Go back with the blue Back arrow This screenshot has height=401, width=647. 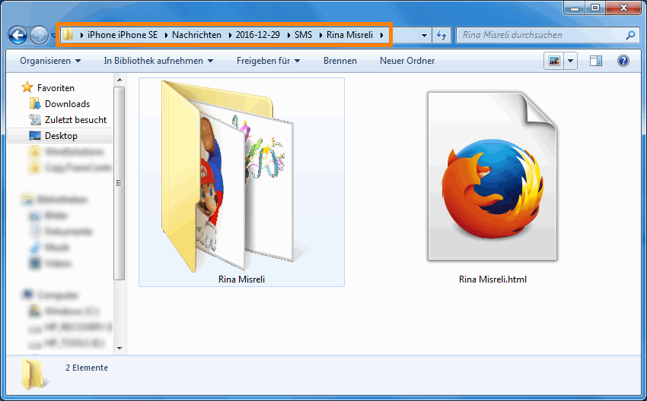18,36
